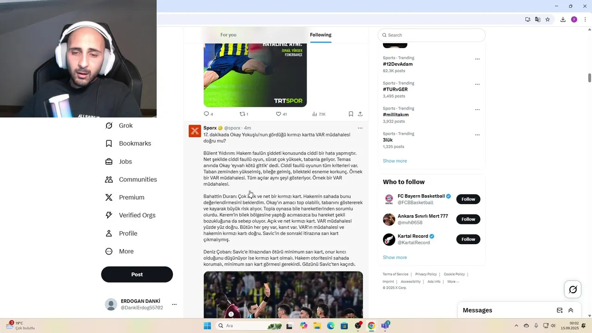Image resolution: width=592 pixels, height=333 pixels.
Task: Open Microsoft Teams from the taskbar
Action: click(x=385, y=326)
